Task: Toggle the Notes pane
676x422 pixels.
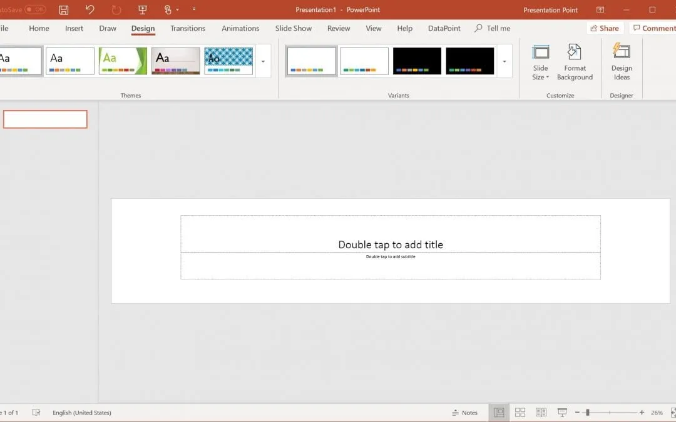Action: (x=464, y=413)
